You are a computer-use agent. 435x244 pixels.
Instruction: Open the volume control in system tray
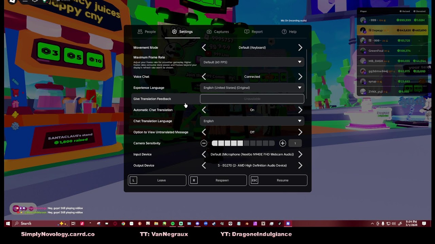click(x=394, y=224)
